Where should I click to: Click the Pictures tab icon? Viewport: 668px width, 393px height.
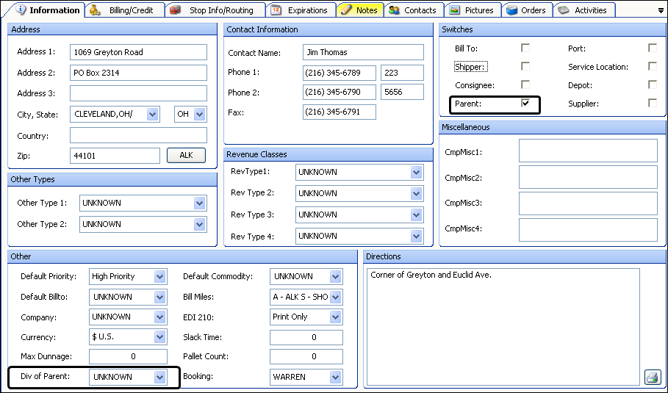coord(455,10)
